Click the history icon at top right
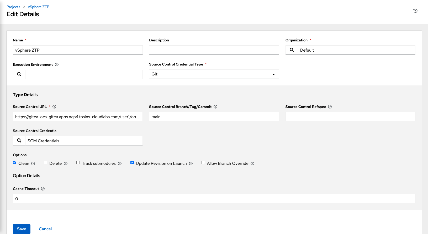428x234 pixels. 415,11
